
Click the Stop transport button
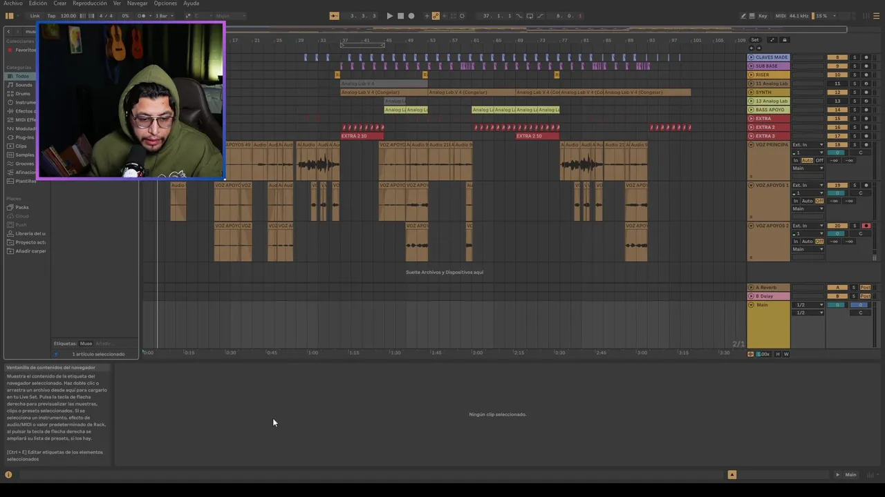tap(400, 16)
